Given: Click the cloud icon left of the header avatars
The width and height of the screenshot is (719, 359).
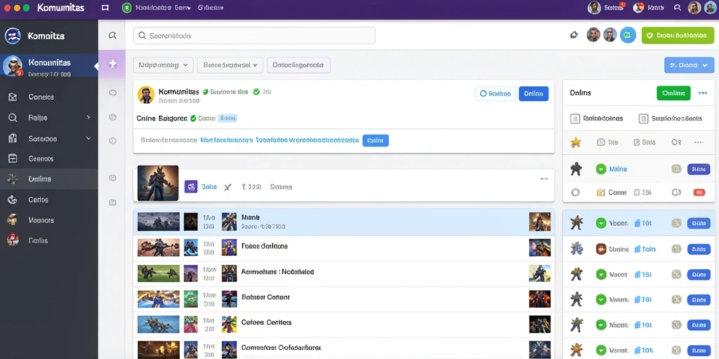Looking at the screenshot, I should tap(574, 35).
